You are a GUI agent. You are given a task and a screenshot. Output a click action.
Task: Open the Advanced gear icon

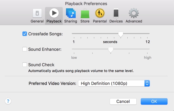point(134,13)
